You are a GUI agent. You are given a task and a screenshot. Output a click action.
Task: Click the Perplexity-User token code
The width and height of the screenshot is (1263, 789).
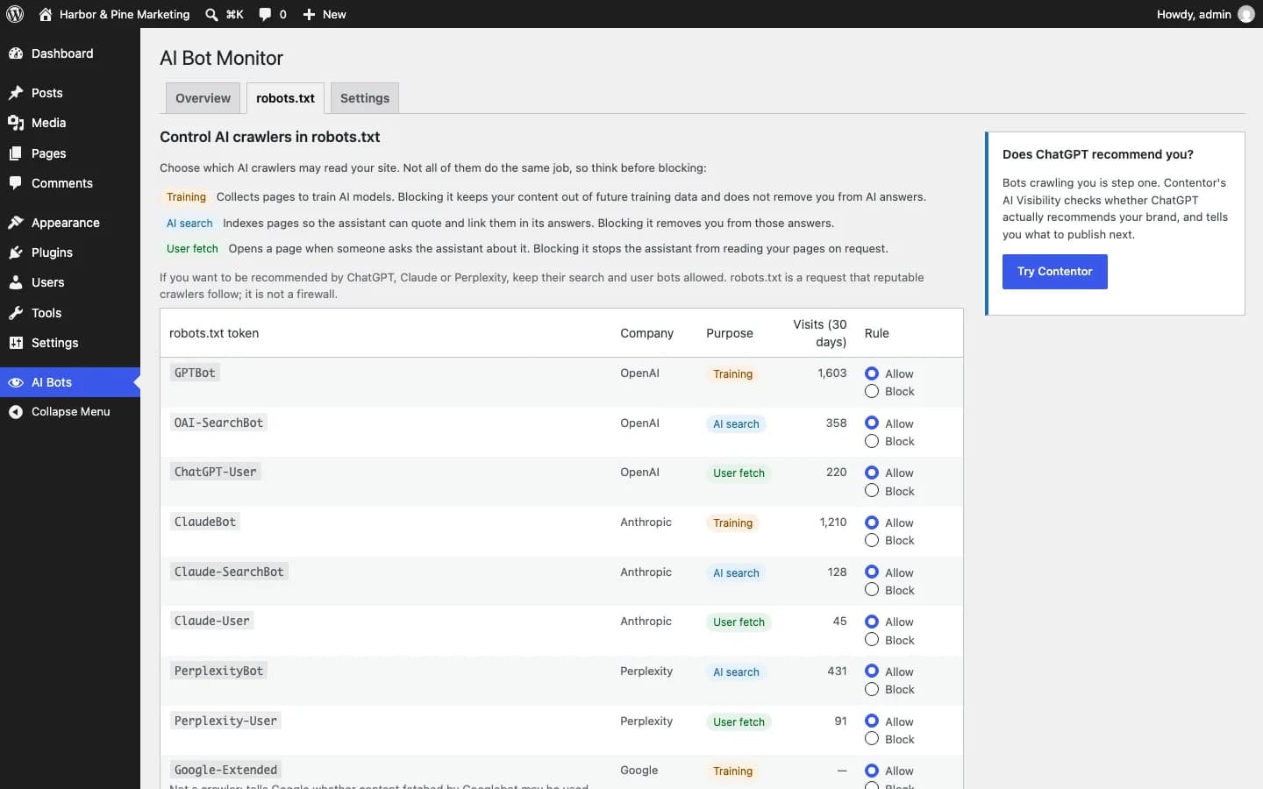[225, 721]
